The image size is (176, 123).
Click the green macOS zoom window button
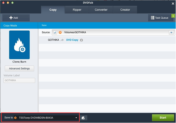tap(12, 3)
